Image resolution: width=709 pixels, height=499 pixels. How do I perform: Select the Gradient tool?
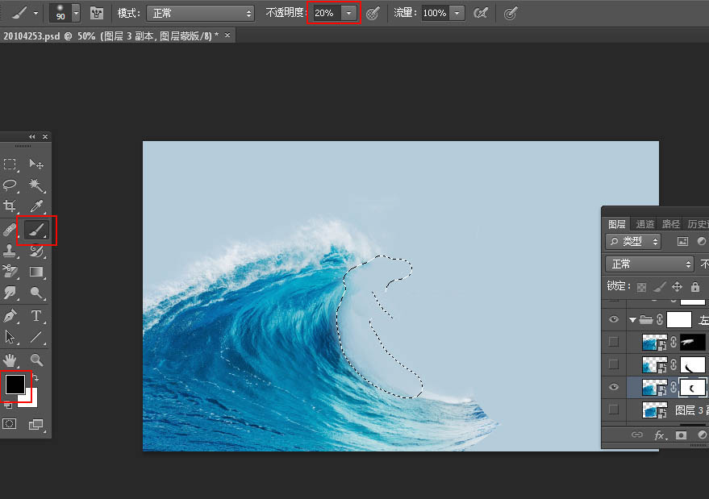pyautogui.click(x=36, y=272)
